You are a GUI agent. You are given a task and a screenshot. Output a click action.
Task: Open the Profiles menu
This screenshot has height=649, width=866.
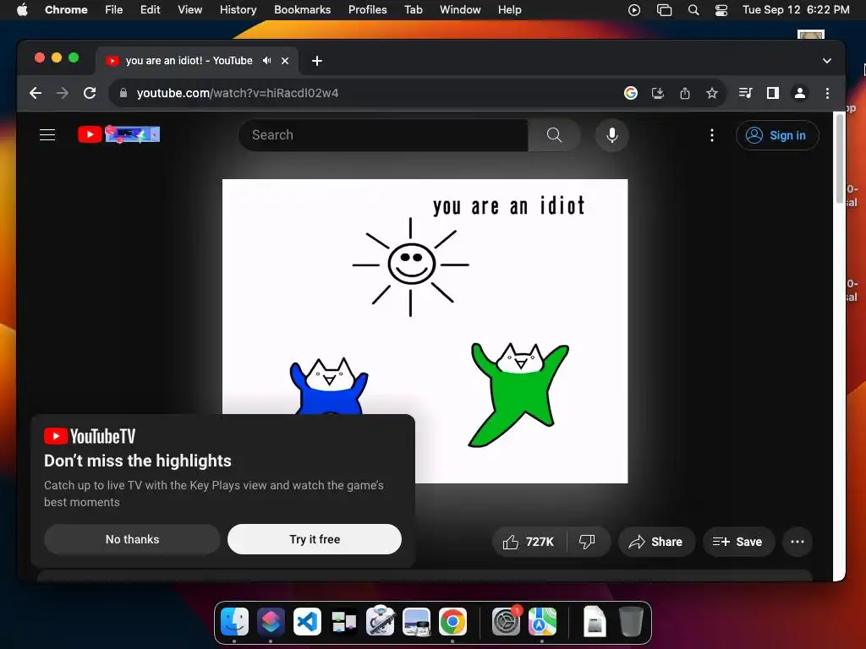click(367, 9)
